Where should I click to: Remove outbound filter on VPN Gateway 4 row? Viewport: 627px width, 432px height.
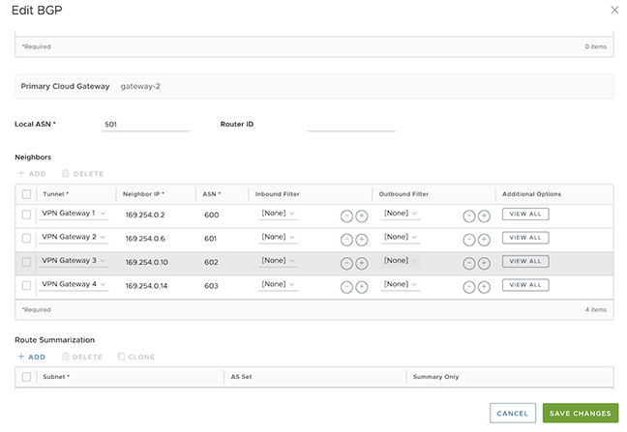click(469, 287)
